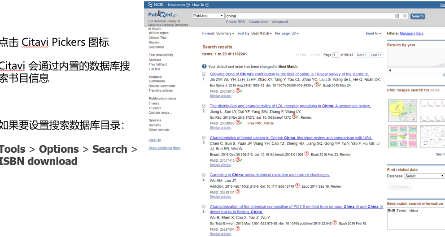Click Citavi picker icon beside PMID 26897401
The width and height of the screenshot is (445, 237).
[x=238, y=229]
